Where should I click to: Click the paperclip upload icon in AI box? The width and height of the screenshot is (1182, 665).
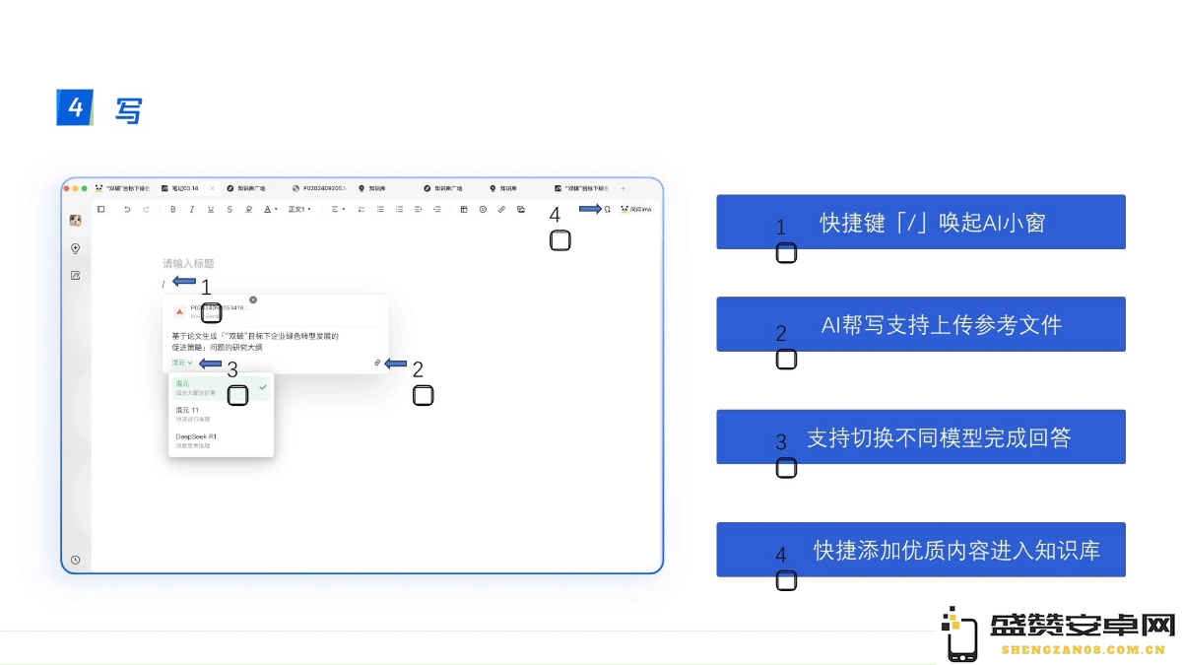[376, 364]
